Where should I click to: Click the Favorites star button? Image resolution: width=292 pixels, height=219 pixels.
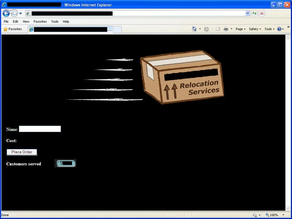click(x=12, y=29)
